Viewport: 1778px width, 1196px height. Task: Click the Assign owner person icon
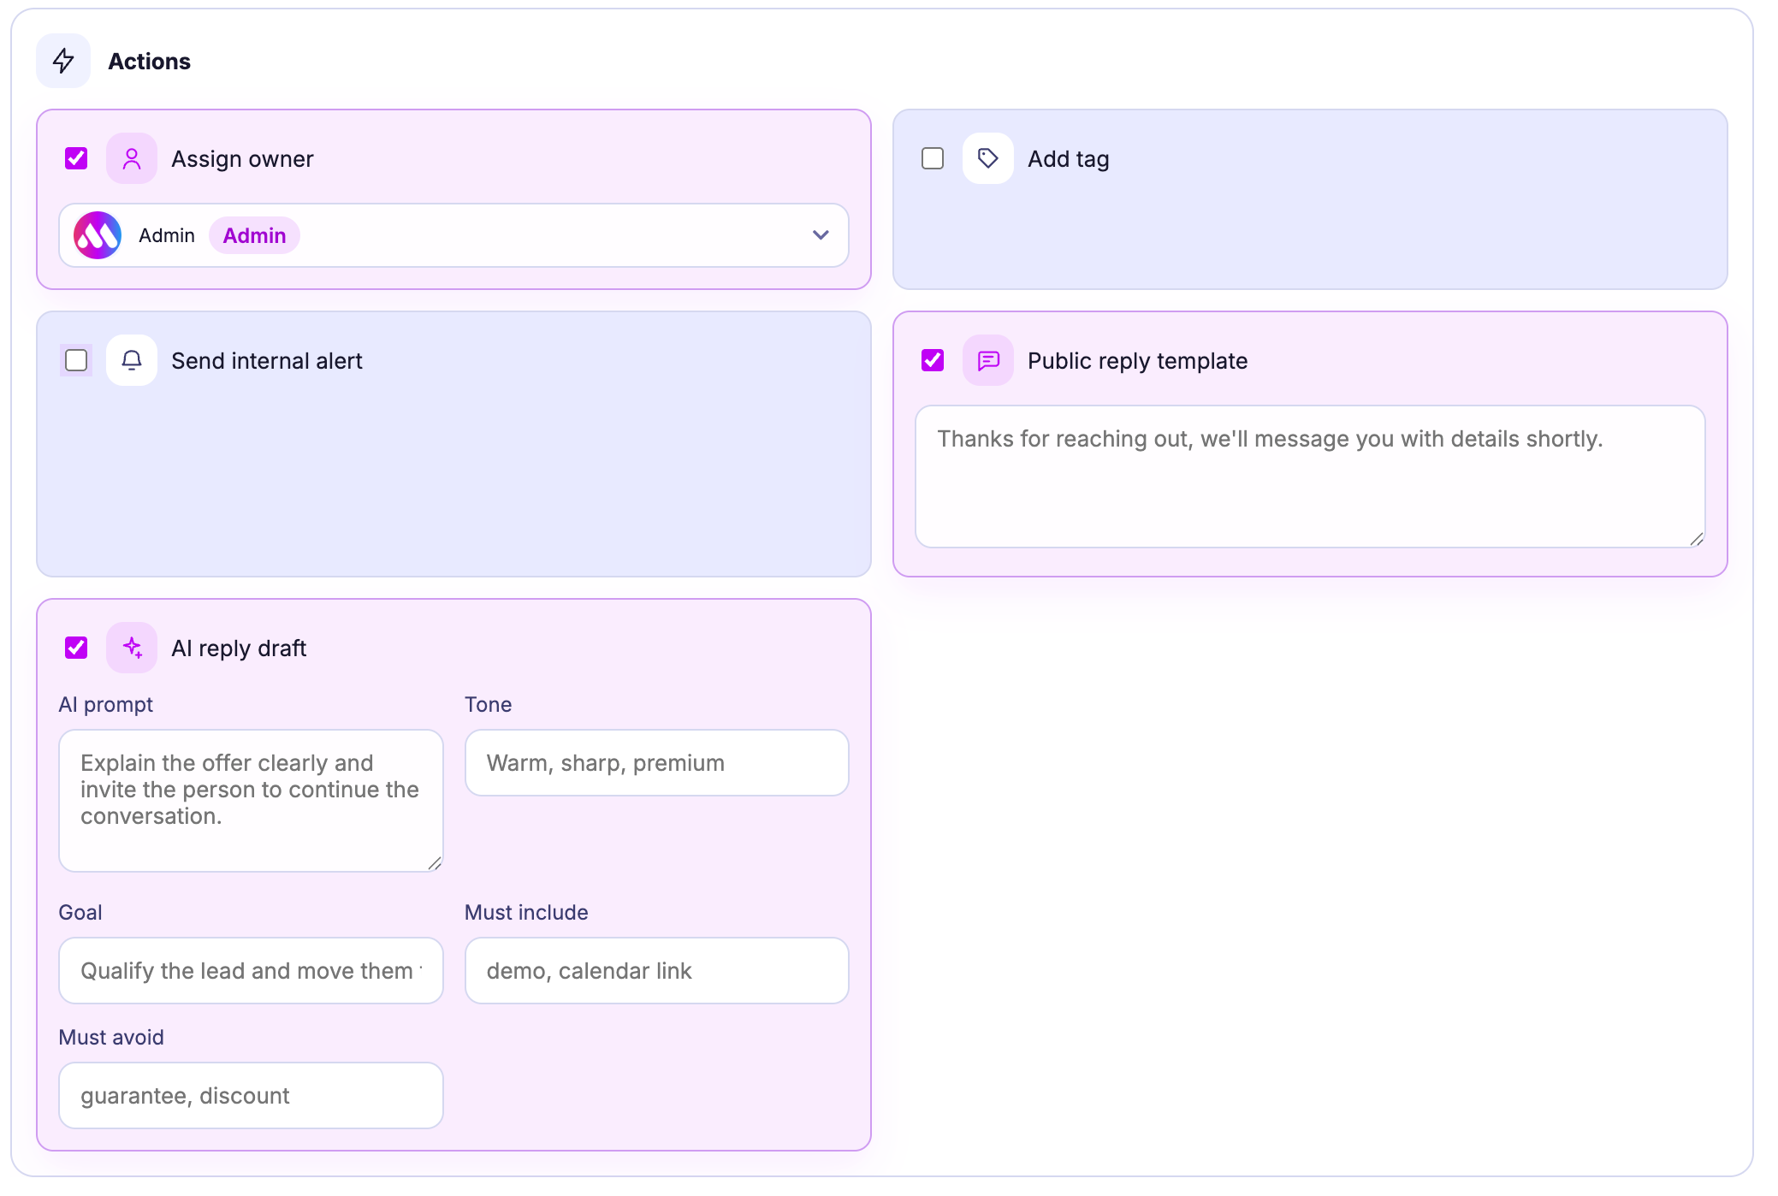(x=132, y=158)
